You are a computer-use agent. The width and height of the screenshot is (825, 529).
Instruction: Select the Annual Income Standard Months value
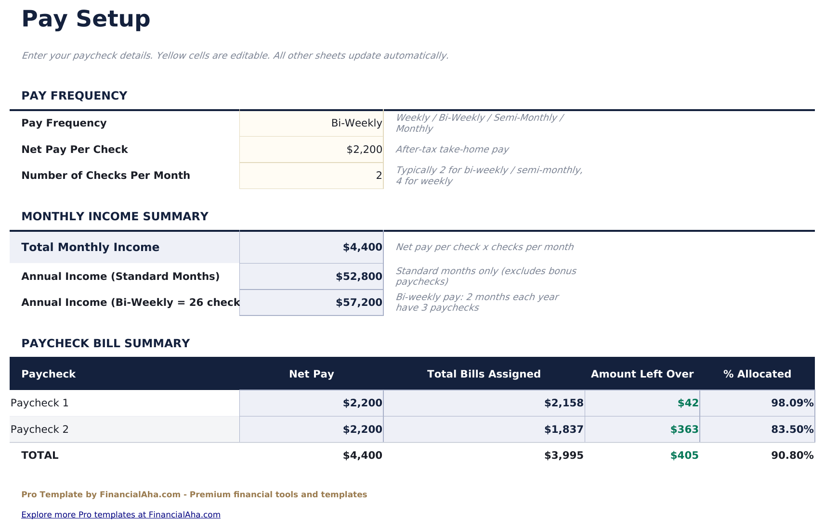[x=311, y=276]
